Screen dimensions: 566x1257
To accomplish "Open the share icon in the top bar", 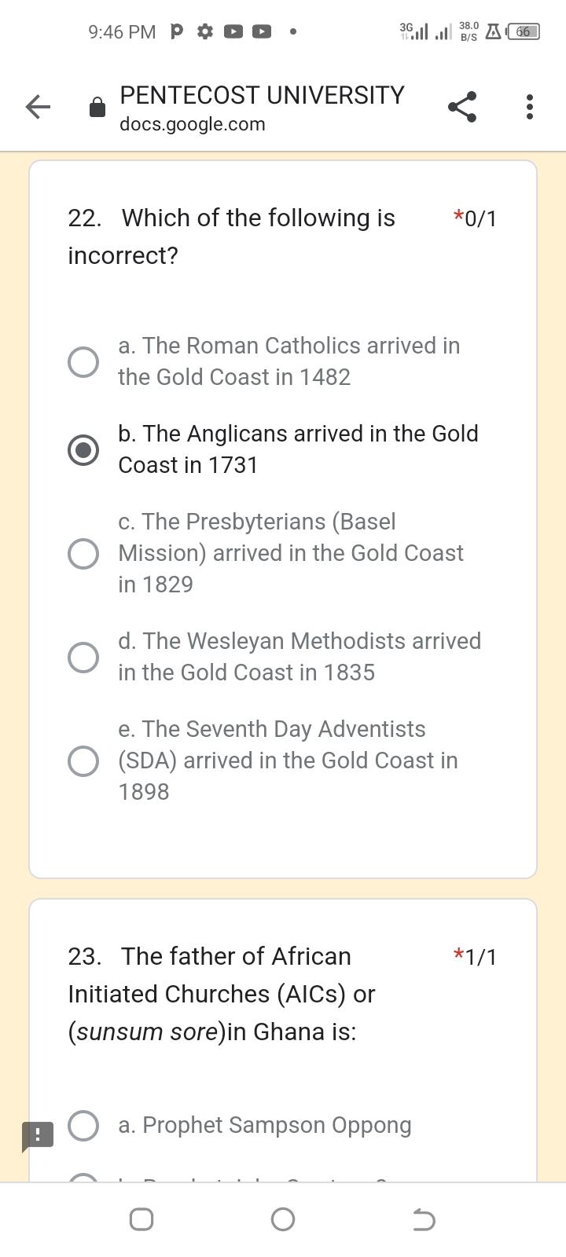I will point(462,107).
